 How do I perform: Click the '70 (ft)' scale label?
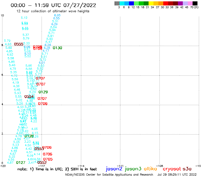[194, 7]
